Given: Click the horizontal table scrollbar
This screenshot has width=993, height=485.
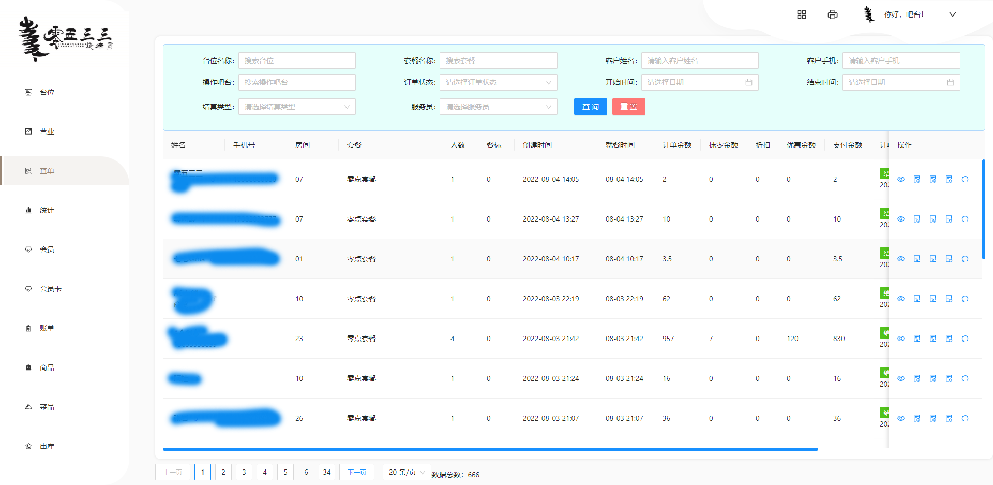Looking at the screenshot, I should click(490, 449).
